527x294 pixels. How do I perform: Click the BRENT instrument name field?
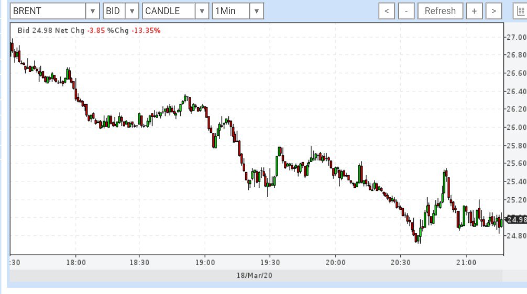[48, 11]
